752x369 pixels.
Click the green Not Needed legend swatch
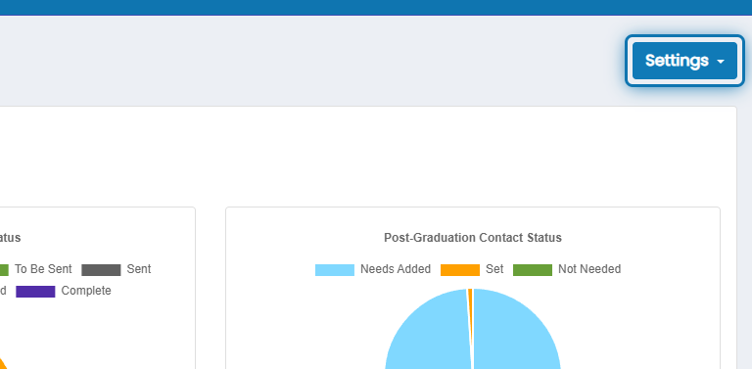[x=533, y=270]
